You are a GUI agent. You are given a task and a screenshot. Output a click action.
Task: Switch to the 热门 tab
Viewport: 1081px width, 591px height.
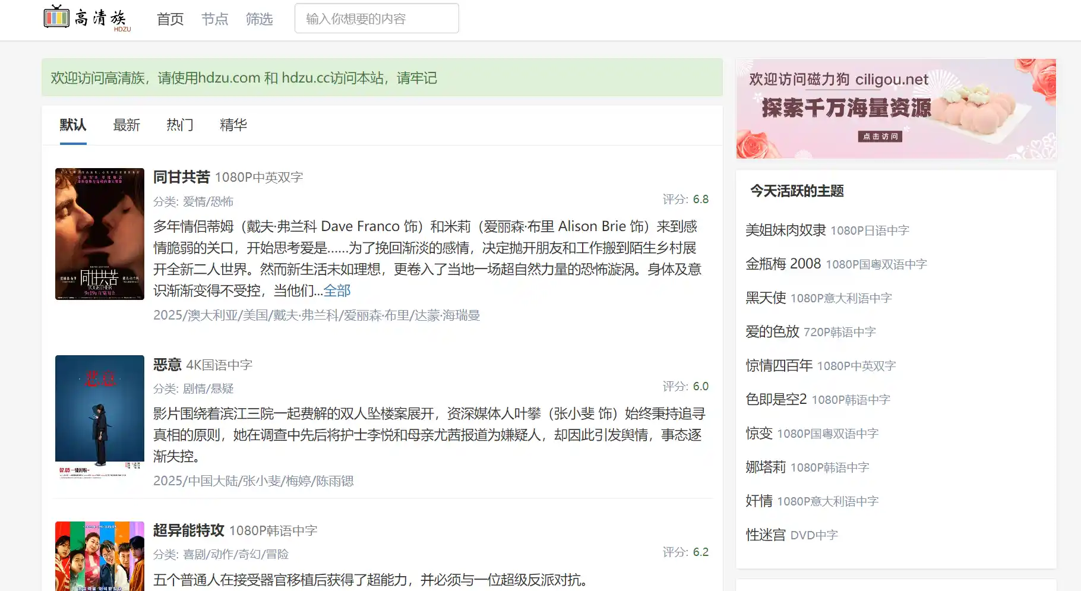[179, 125]
